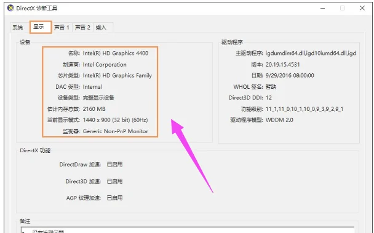Click the feature levels value 11_1,11_0,10_1
The width and height of the screenshot is (374, 233).
tap(304, 109)
